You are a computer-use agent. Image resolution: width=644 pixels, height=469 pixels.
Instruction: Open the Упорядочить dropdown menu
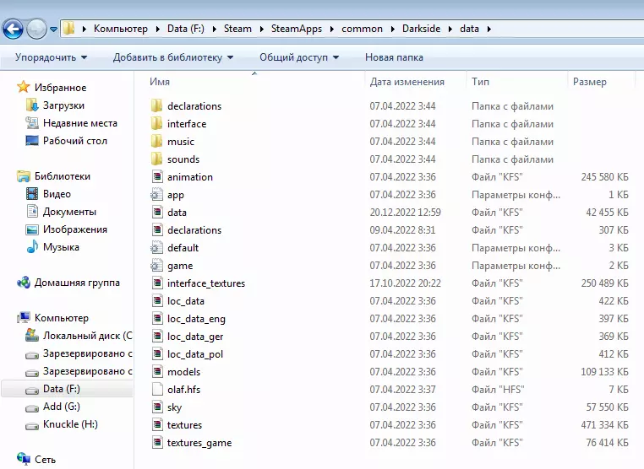point(51,57)
